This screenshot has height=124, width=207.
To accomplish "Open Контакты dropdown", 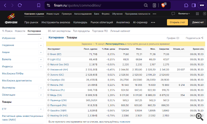I will 184,14.
